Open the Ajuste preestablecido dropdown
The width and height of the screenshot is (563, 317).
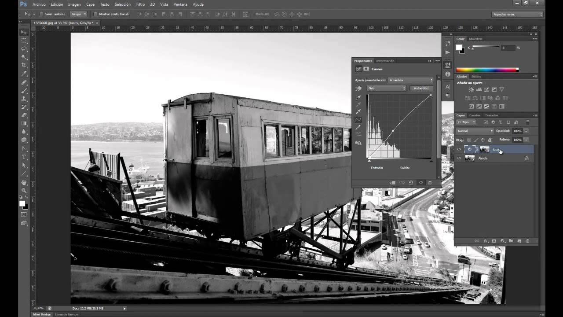click(411, 80)
